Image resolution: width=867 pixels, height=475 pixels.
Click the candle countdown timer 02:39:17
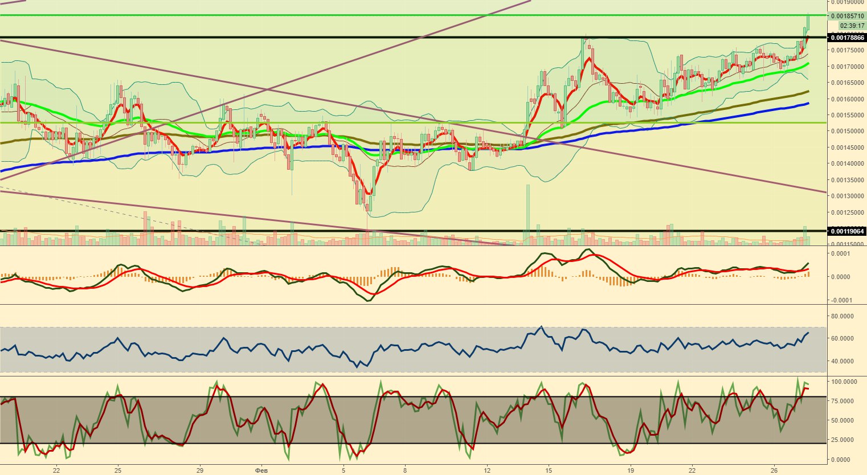click(x=852, y=26)
